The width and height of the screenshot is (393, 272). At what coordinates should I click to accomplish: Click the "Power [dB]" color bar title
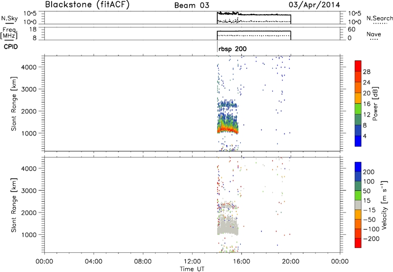click(x=375, y=104)
